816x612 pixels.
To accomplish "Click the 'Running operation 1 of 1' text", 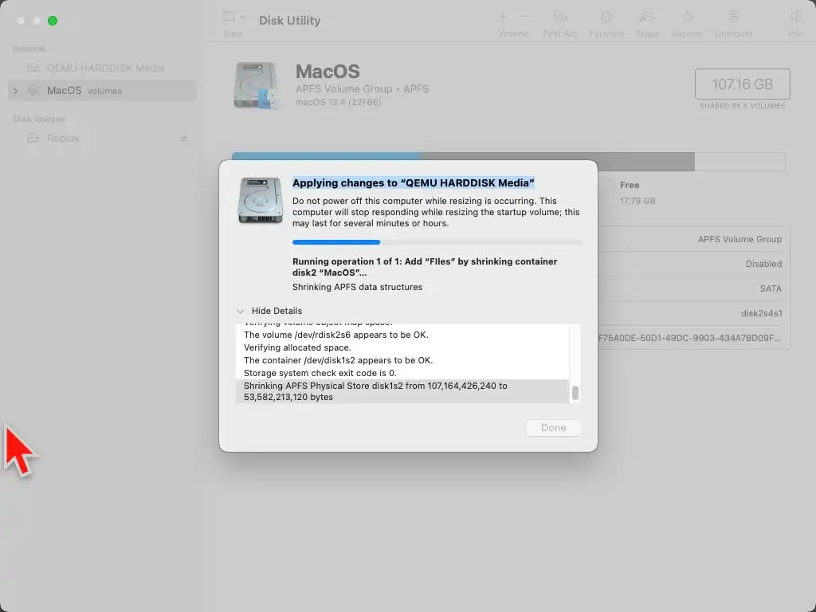I will coord(425,267).
